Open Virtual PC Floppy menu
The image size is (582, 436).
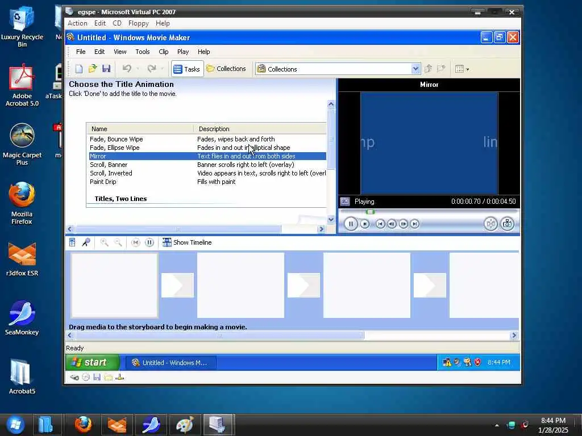pos(139,23)
